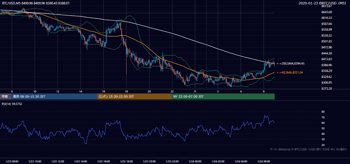Select the 200 SMA label 8394.45
Image resolution: width=350 pixels, height=164 pixels.
pyautogui.click(x=290, y=63)
